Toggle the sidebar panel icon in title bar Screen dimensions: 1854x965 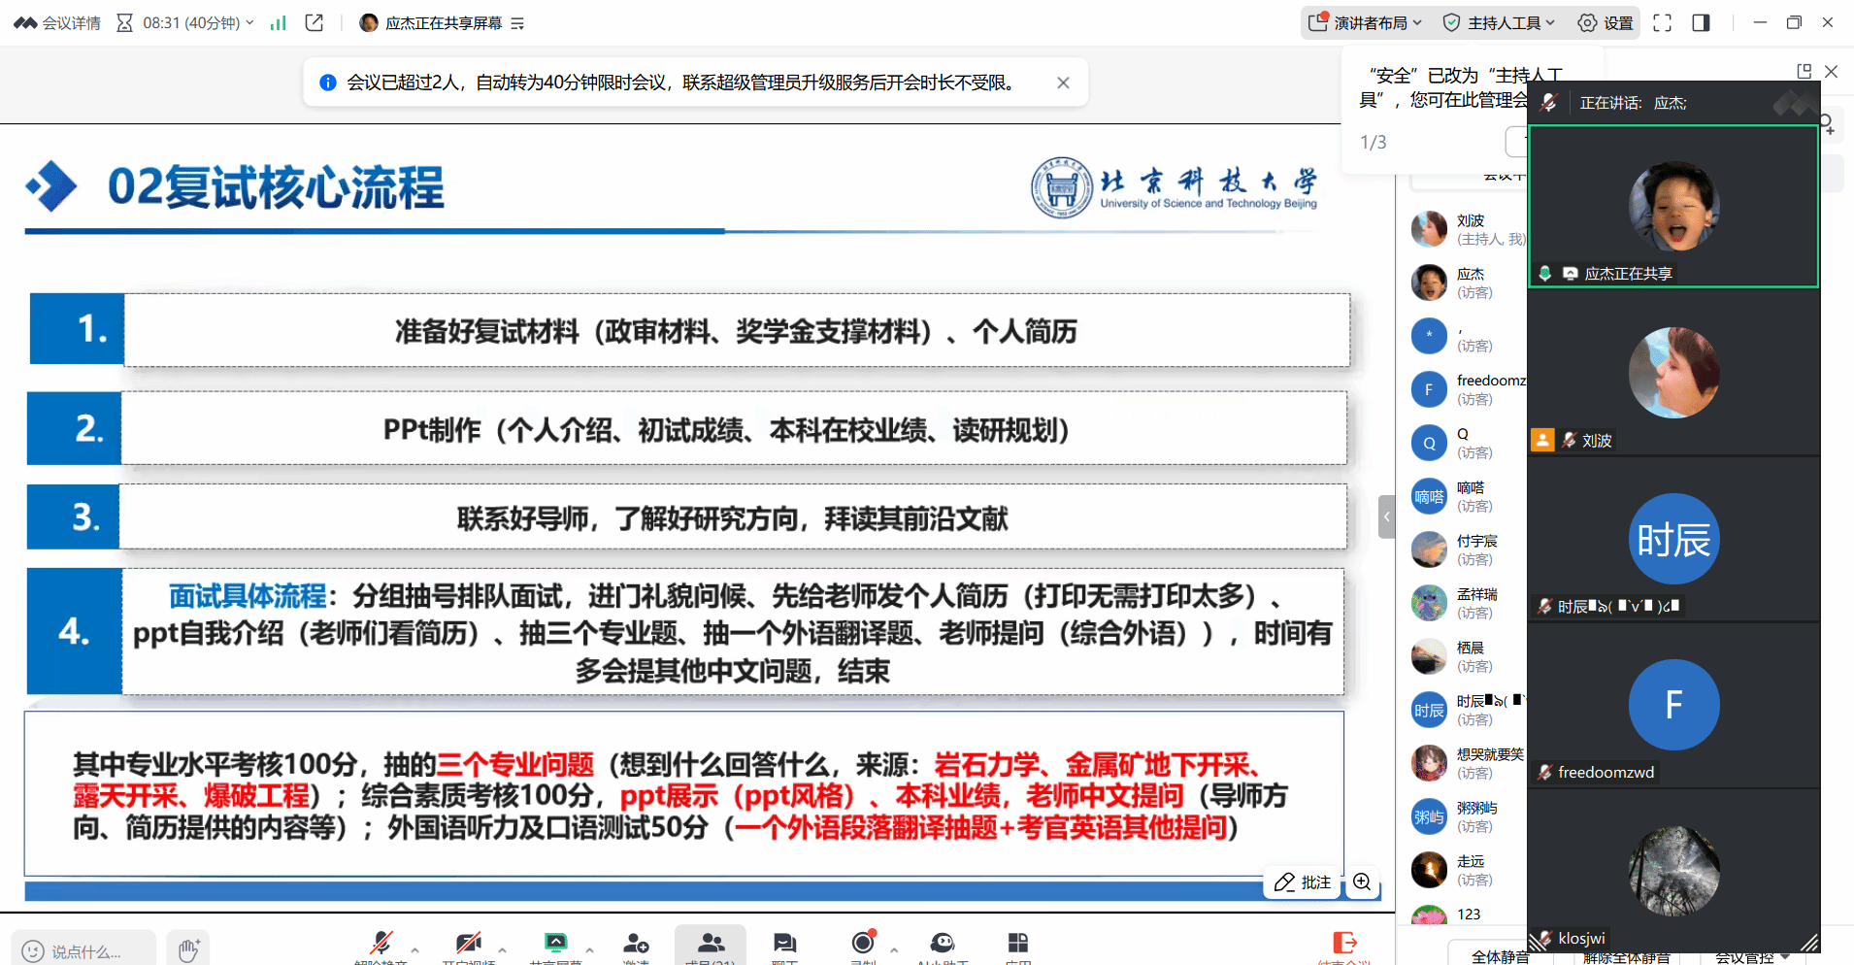(x=1701, y=22)
